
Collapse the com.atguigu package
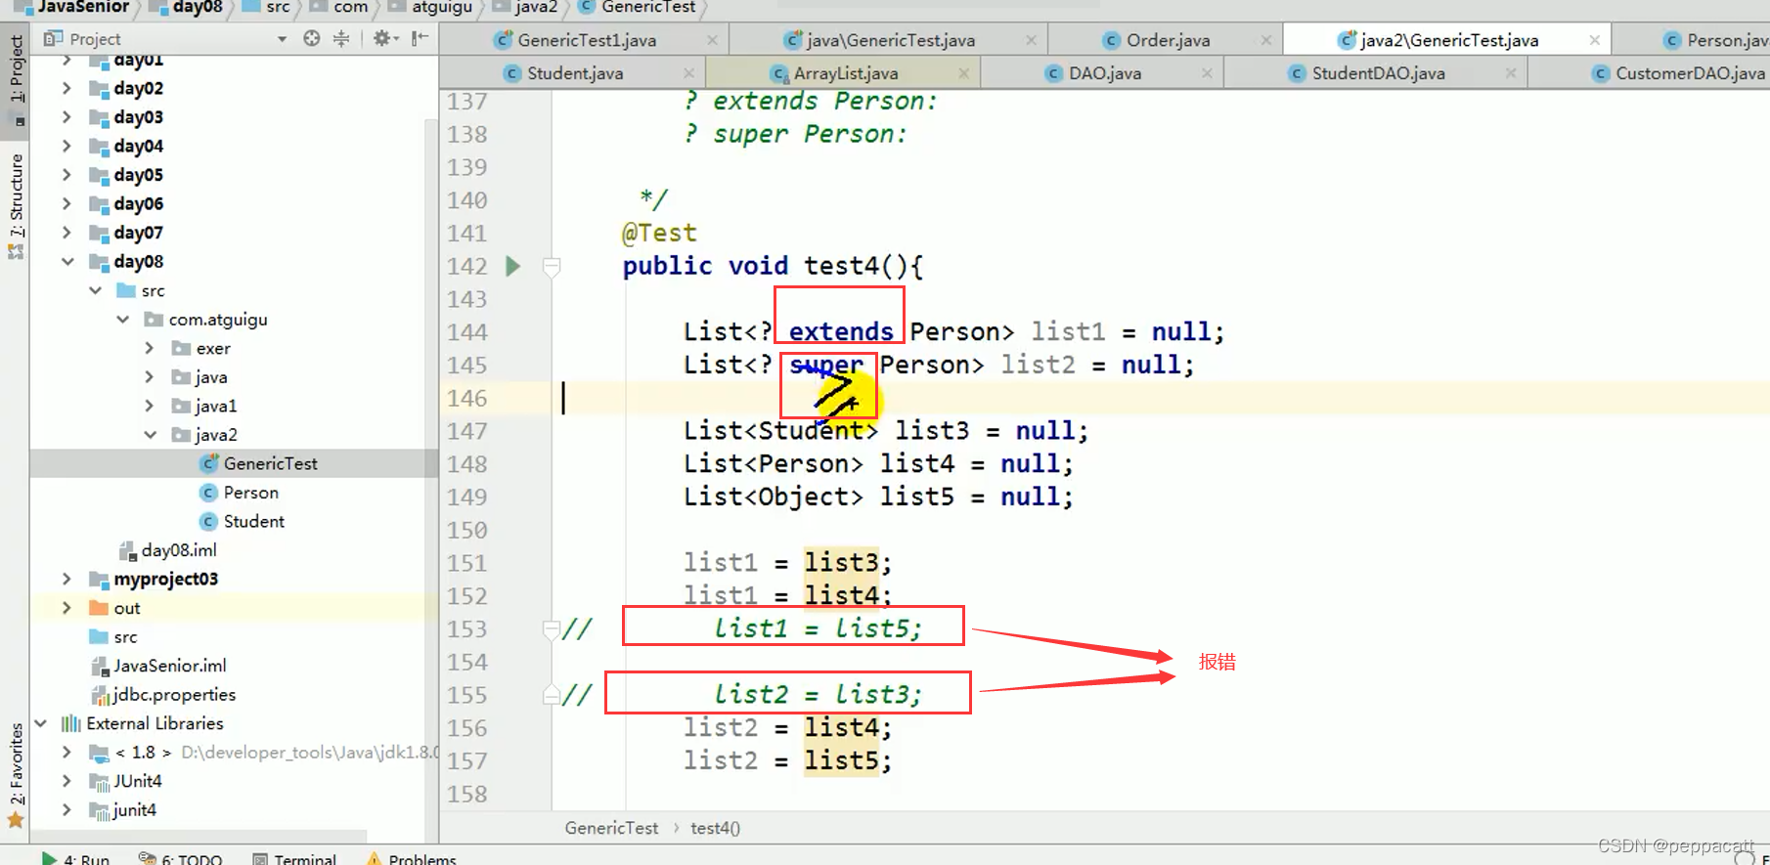tap(122, 320)
